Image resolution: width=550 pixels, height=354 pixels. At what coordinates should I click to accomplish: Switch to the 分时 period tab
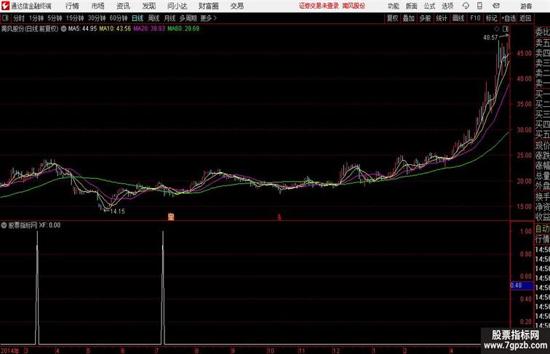pos(19,18)
